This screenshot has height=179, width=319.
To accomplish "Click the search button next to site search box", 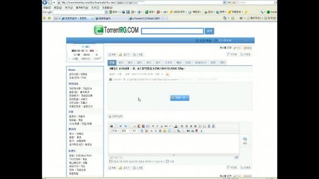I will [209, 31].
